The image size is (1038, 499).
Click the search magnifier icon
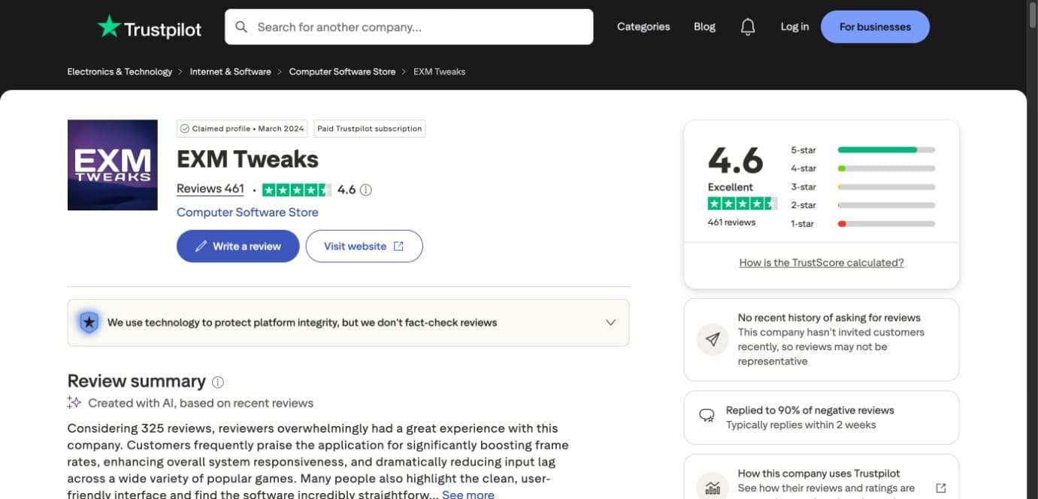click(241, 27)
